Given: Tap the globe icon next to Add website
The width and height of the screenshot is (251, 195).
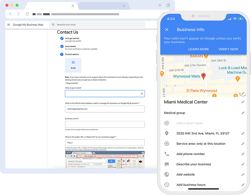Looking at the screenshot, I should click(167, 174).
